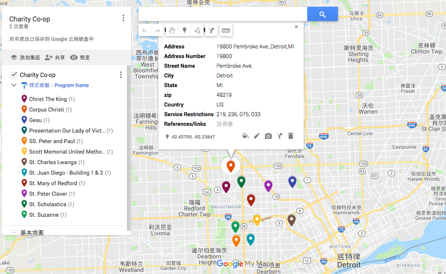Select the measure distance ruler tool
The image size is (446, 274).
point(226,30)
